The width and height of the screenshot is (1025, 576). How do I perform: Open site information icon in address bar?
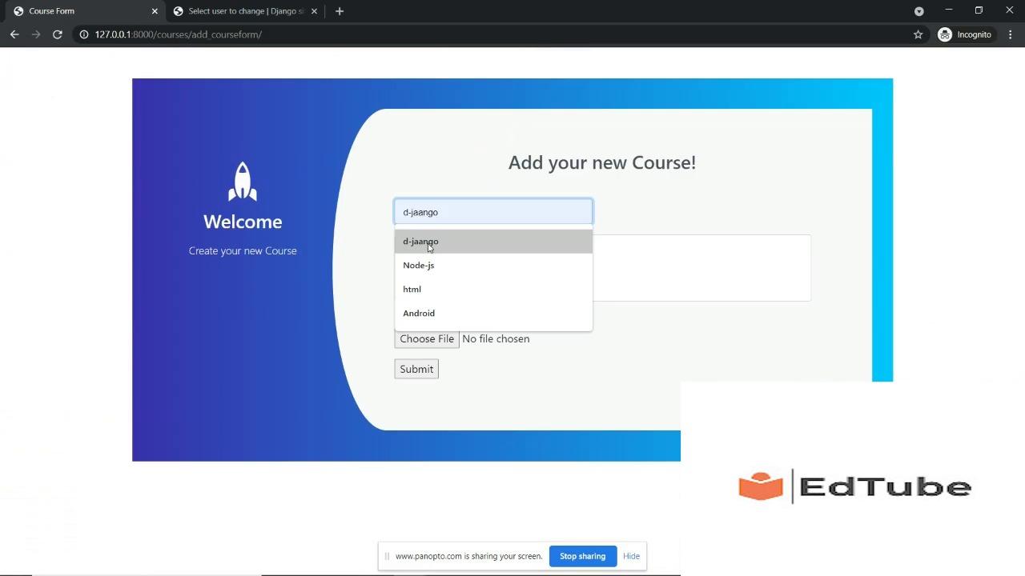pyautogui.click(x=83, y=34)
